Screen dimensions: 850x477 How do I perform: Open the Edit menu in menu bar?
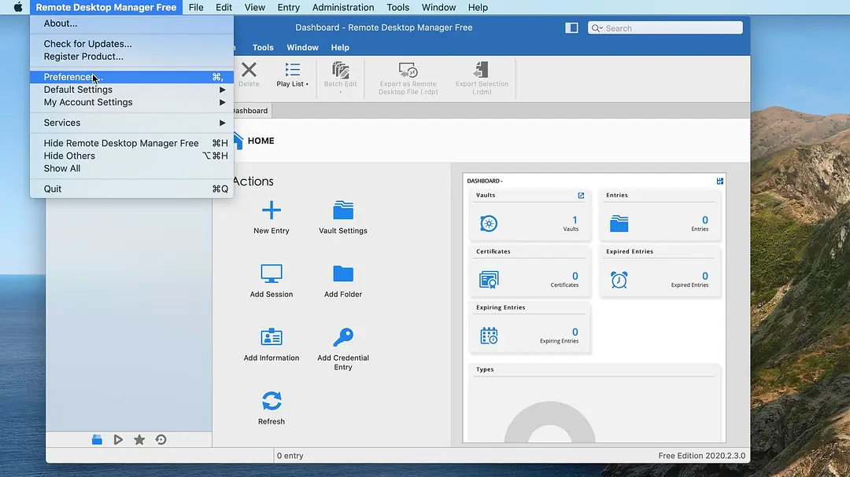224,7
